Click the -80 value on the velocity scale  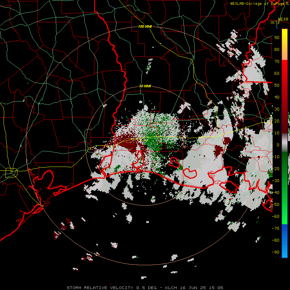[x=275, y=240]
